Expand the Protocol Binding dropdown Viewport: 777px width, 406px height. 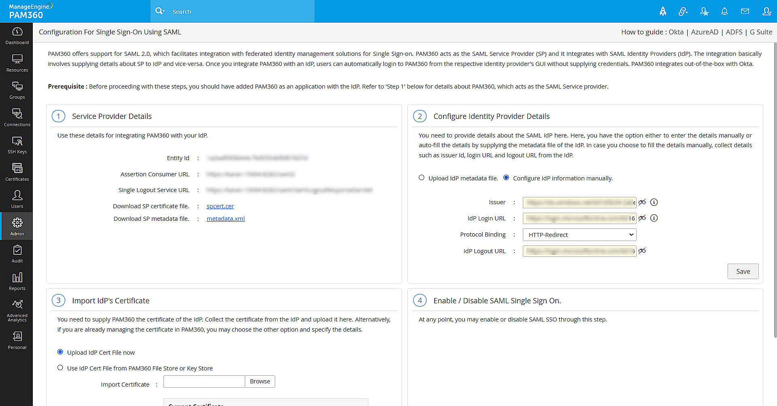pos(580,235)
